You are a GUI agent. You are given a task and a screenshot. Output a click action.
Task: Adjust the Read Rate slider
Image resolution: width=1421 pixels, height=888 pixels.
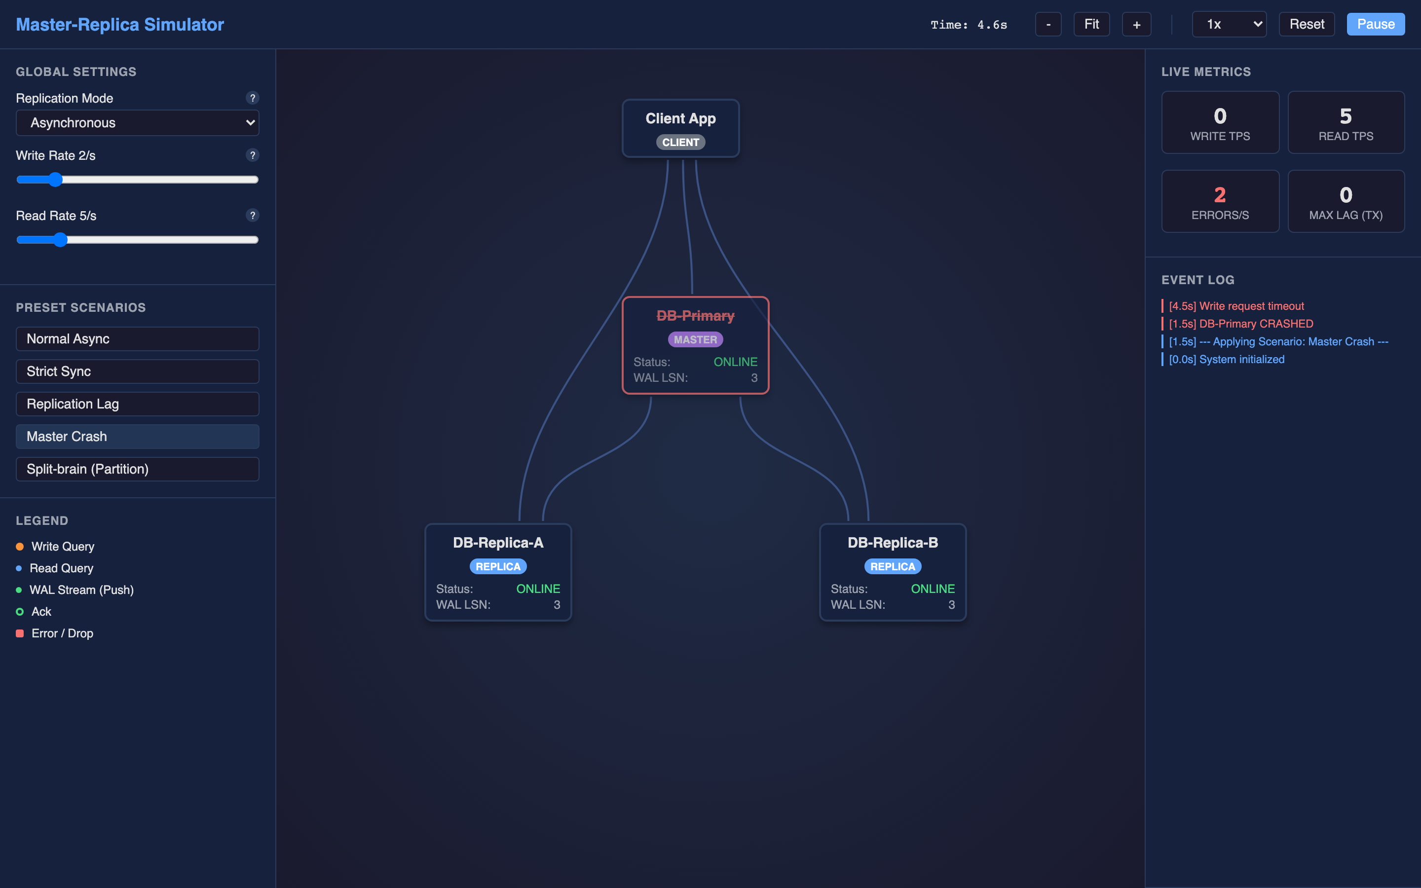(x=137, y=240)
